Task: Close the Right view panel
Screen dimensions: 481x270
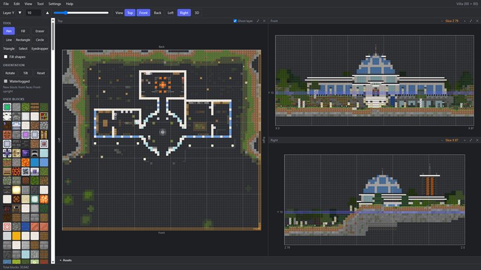Action: pos(477,140)
